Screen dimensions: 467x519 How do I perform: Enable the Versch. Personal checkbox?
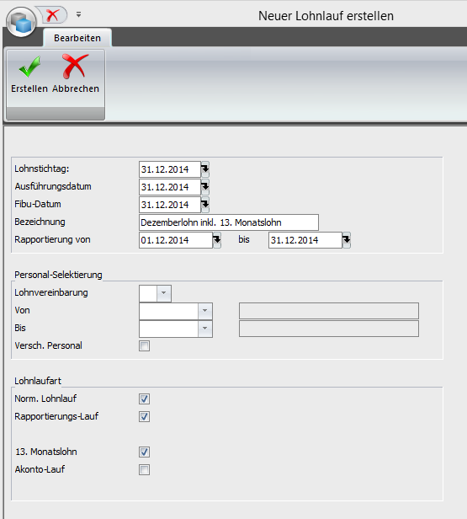tap(145, 346)
